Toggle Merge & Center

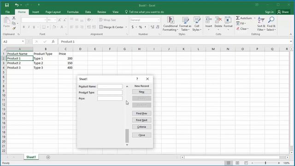click(x=111, y=27)
